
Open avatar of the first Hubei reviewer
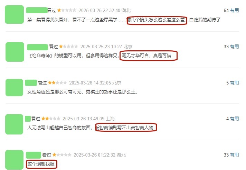point(15,14)
